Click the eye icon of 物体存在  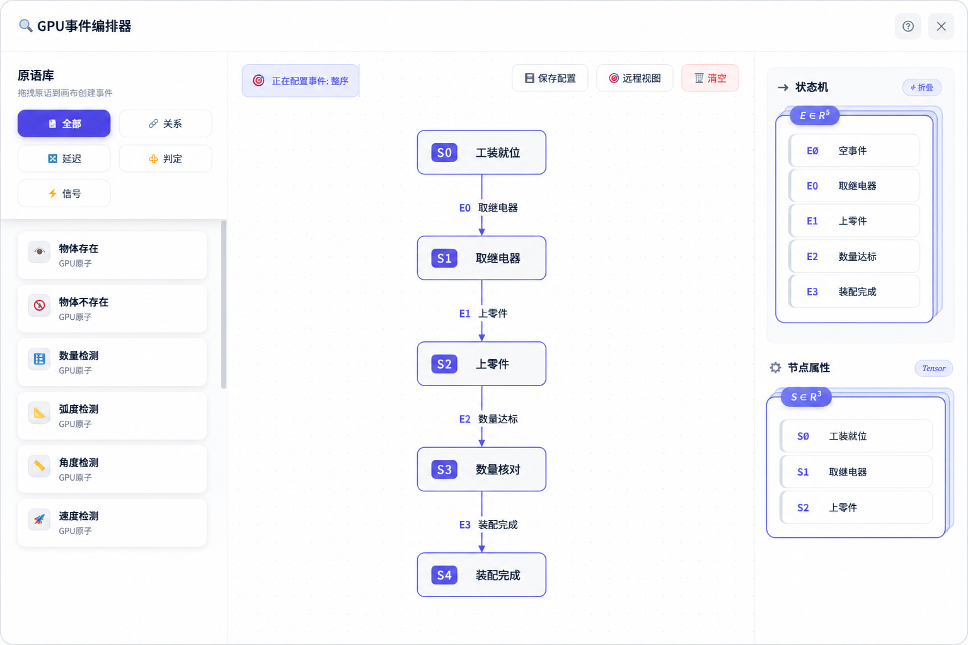[x=39, y=252]
